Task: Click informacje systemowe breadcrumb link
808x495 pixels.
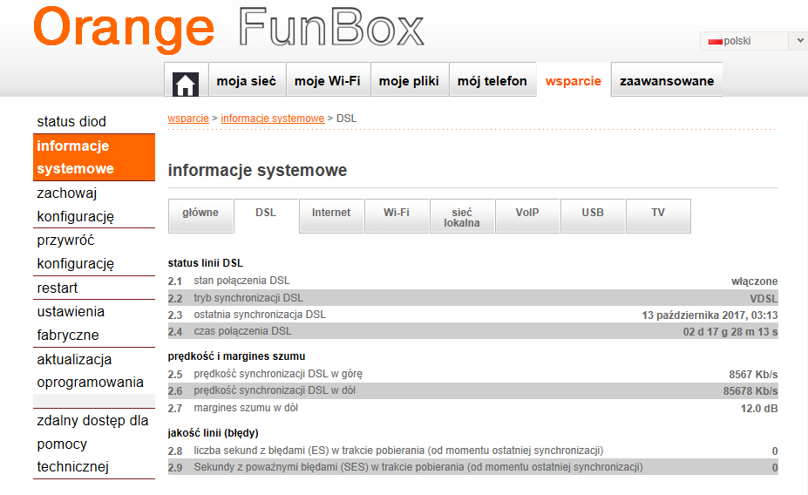Action: [x=273, y=119]
